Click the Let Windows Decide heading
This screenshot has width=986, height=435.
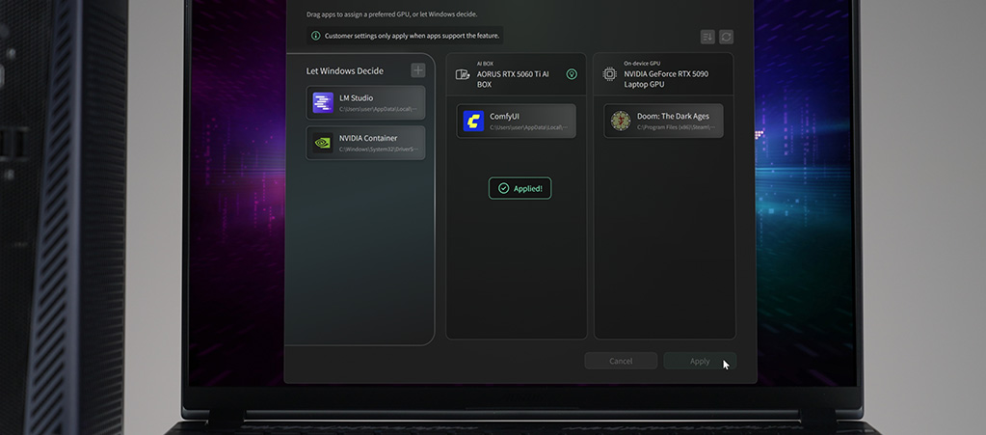coord(345,71)
